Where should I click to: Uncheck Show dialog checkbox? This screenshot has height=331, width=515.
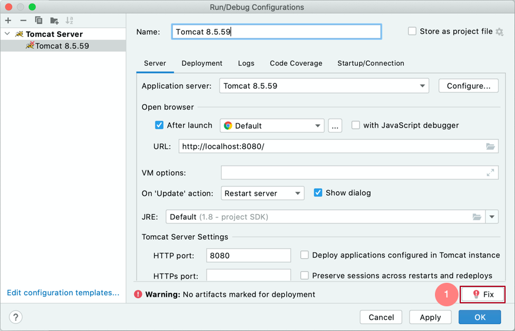[x=318, y=193]
